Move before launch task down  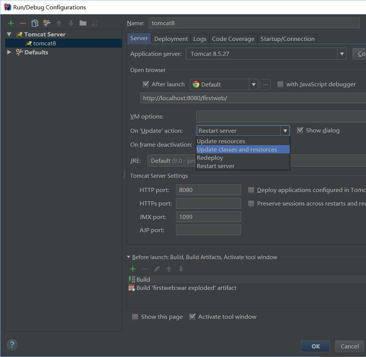(x=181, y=269)
